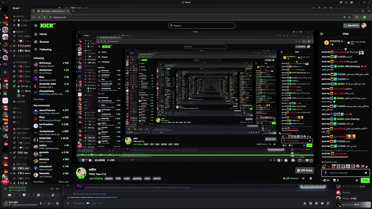Open browser zoom magnifier icon
Screen dimensions: 372x209
point(344,17)
